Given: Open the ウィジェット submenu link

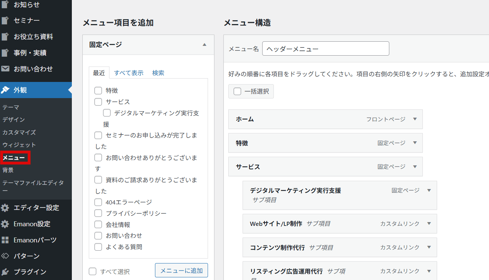Looking at the screenshot, I should pyautogui.click(x=19, y=145).
